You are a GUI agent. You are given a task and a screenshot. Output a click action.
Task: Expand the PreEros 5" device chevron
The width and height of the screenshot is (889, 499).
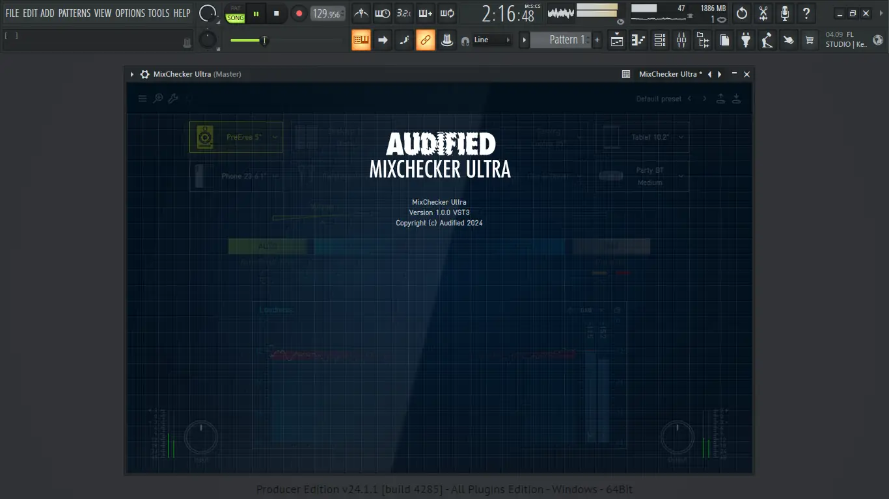tap(275, 137)
